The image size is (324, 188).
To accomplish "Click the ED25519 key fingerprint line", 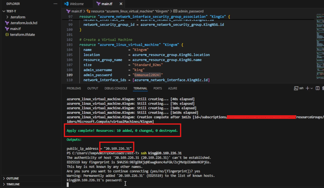I will coord(139,162).
